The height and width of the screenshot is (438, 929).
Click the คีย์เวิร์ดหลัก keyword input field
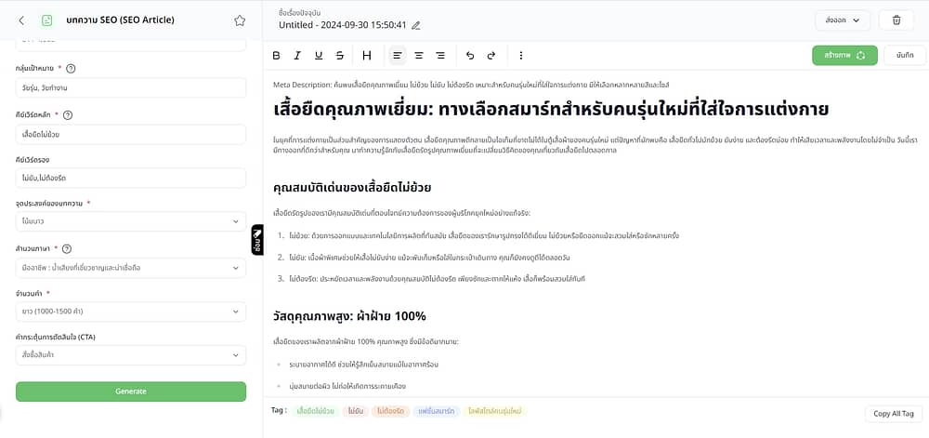click(x=131, y=133)
